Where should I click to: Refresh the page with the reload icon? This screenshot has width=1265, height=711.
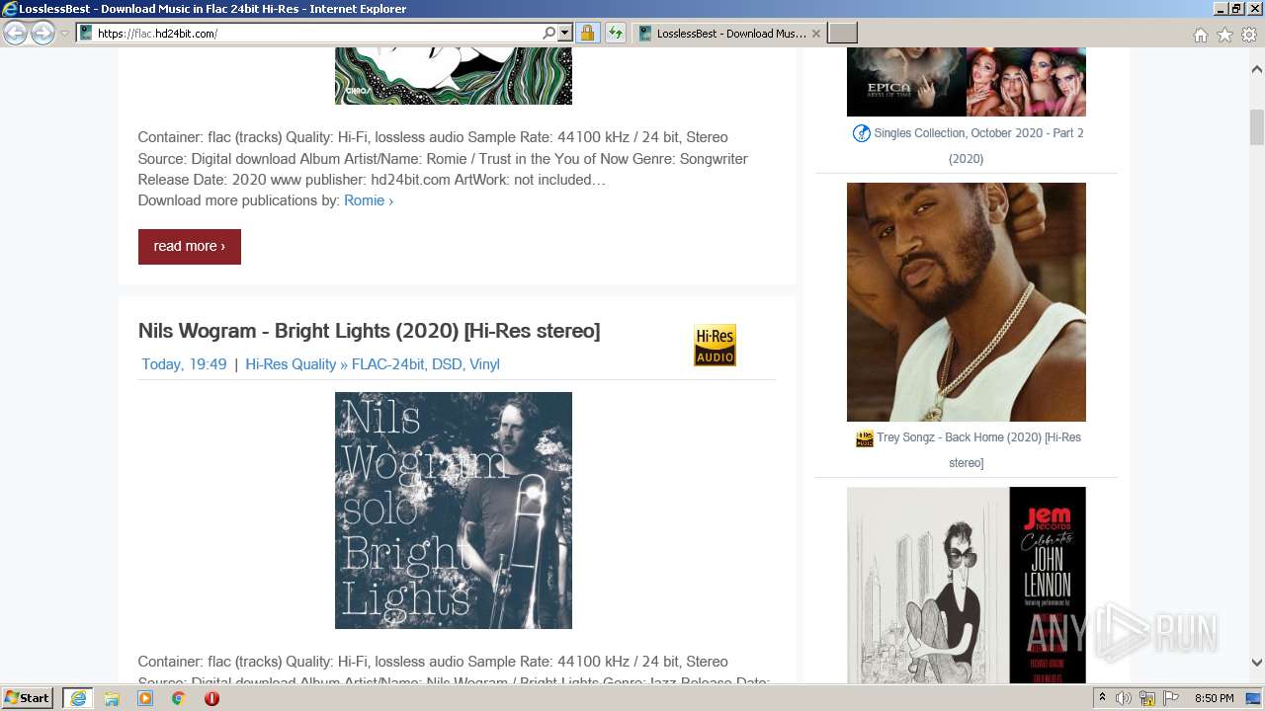616,33
